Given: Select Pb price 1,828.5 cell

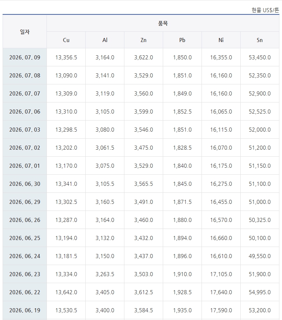Looking at the screenshot, I should [x=182, y=148].
